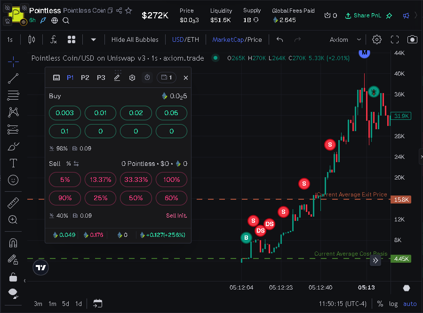Sell 100% of position
Screen dimensions: 423x313
click(x=171, y=180)
